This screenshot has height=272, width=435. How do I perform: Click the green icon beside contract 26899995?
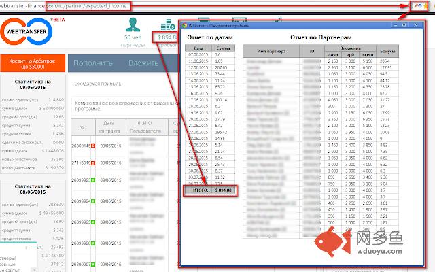pos(93,222)
